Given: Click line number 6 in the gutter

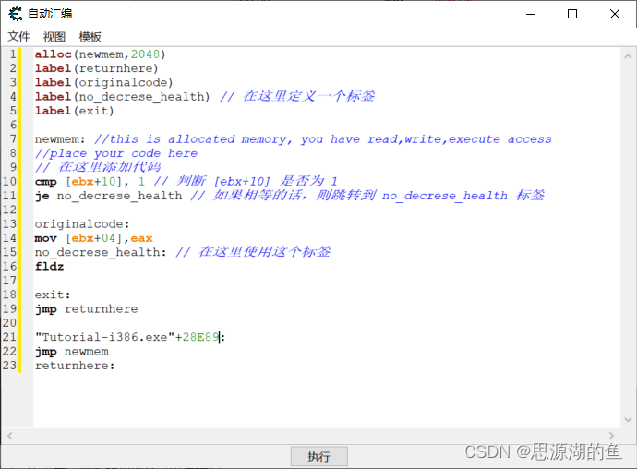Looking at the screenshot, I should pyautogui.click(x=14, y=125).
